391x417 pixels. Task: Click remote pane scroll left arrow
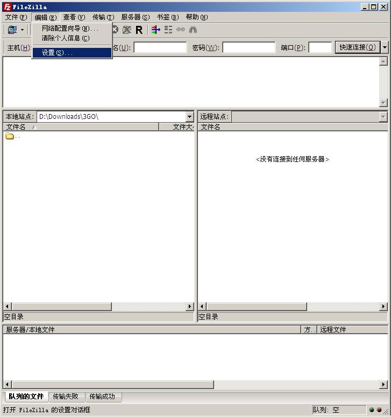tap(202, 306)
